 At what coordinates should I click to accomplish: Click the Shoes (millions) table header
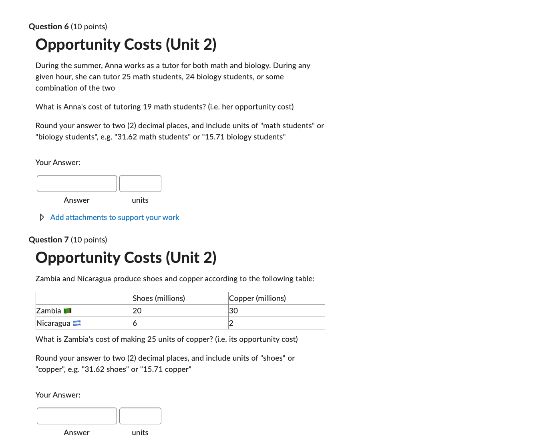tap(159, 298)
